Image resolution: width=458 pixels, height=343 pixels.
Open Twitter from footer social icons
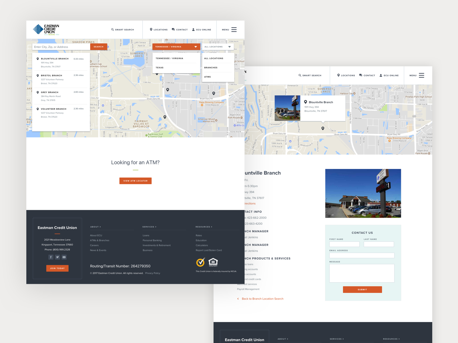coord(57,257)
